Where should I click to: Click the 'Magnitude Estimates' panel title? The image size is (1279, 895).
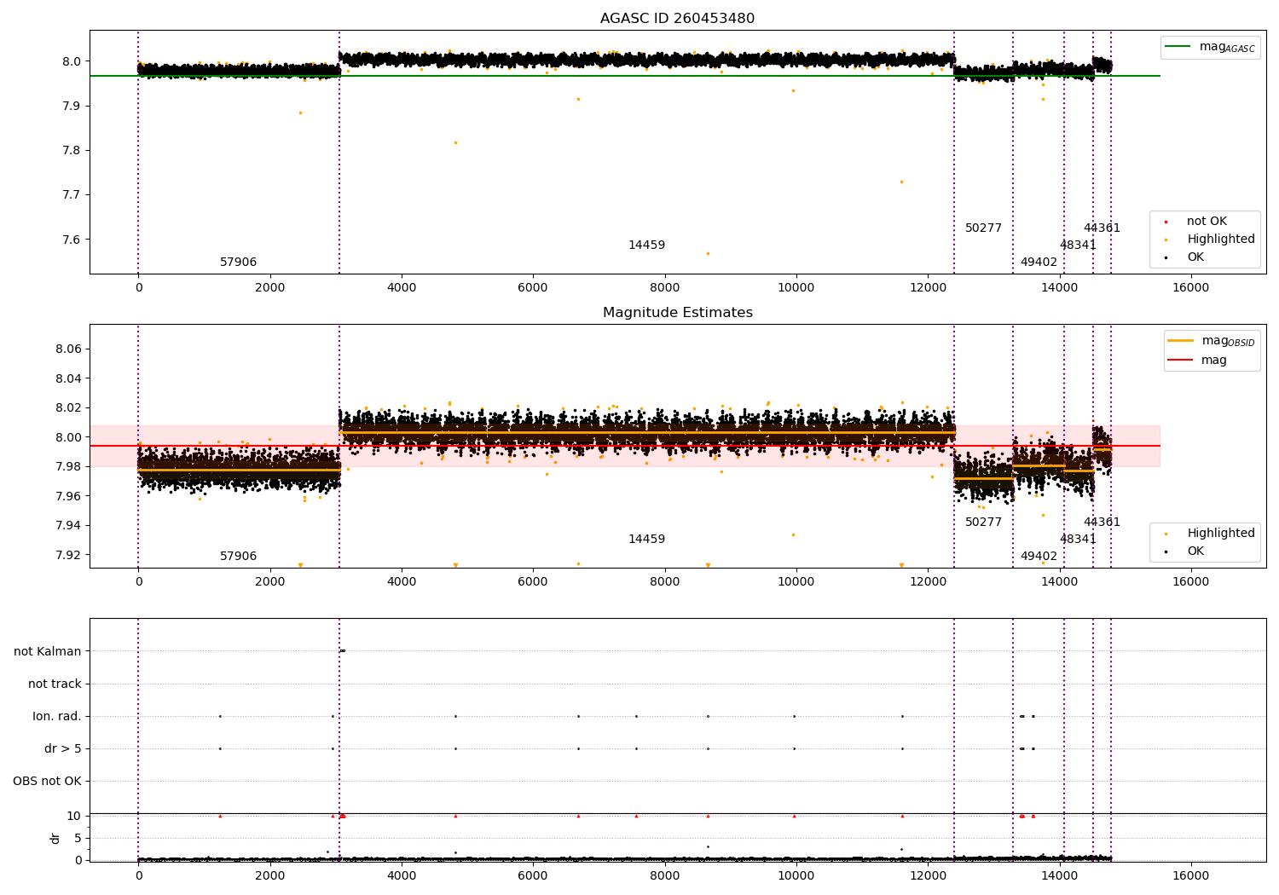tap(677, 313)
